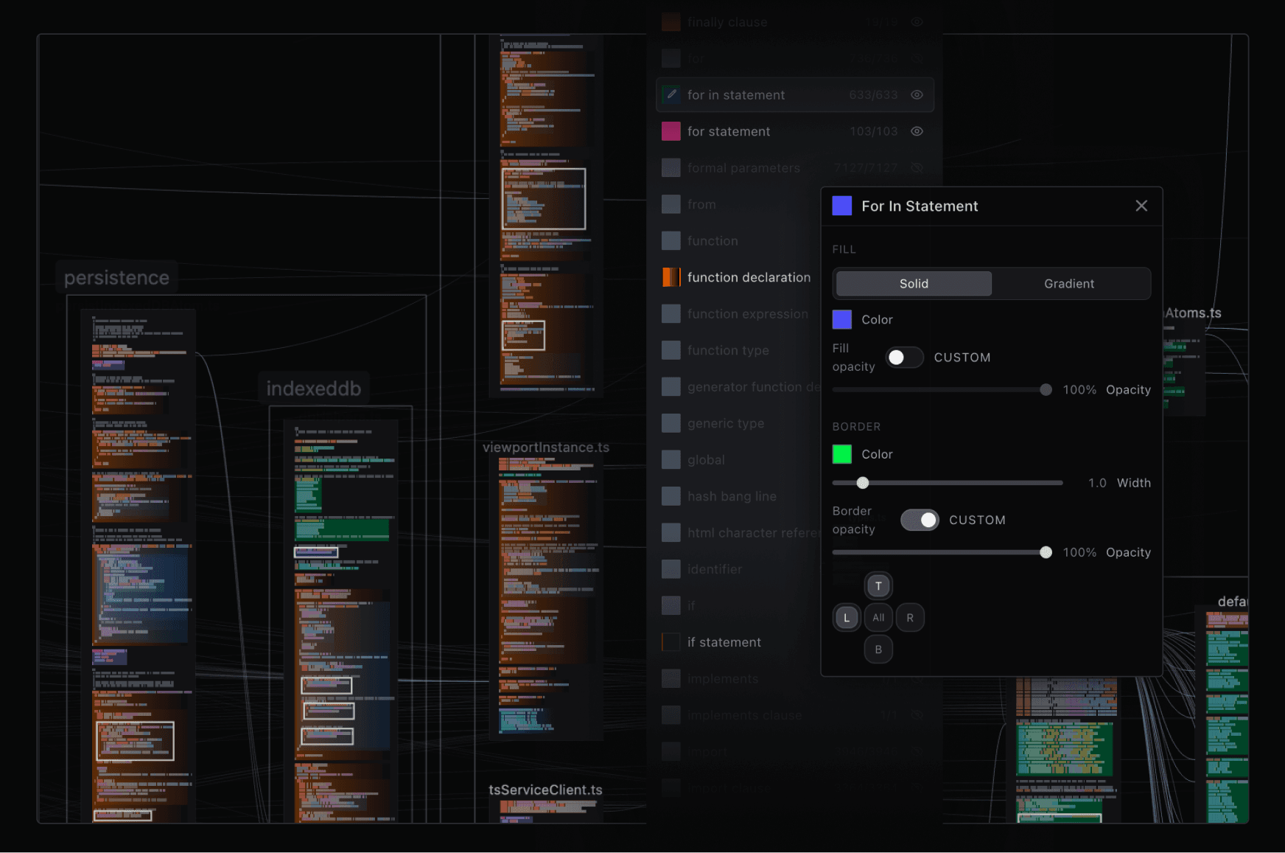Enable the Fill opacity custom toggle

(x=904, y=358)
